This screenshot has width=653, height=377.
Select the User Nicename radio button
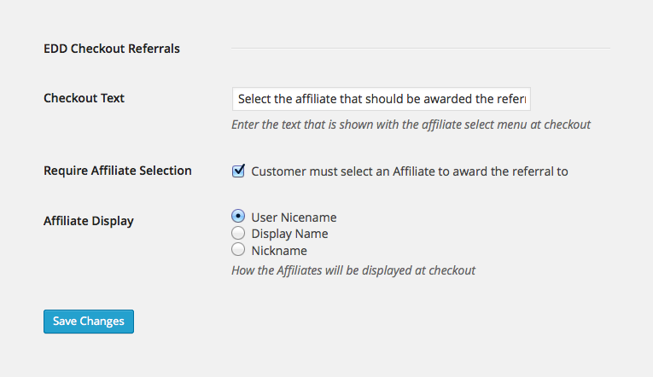point(238,216)
